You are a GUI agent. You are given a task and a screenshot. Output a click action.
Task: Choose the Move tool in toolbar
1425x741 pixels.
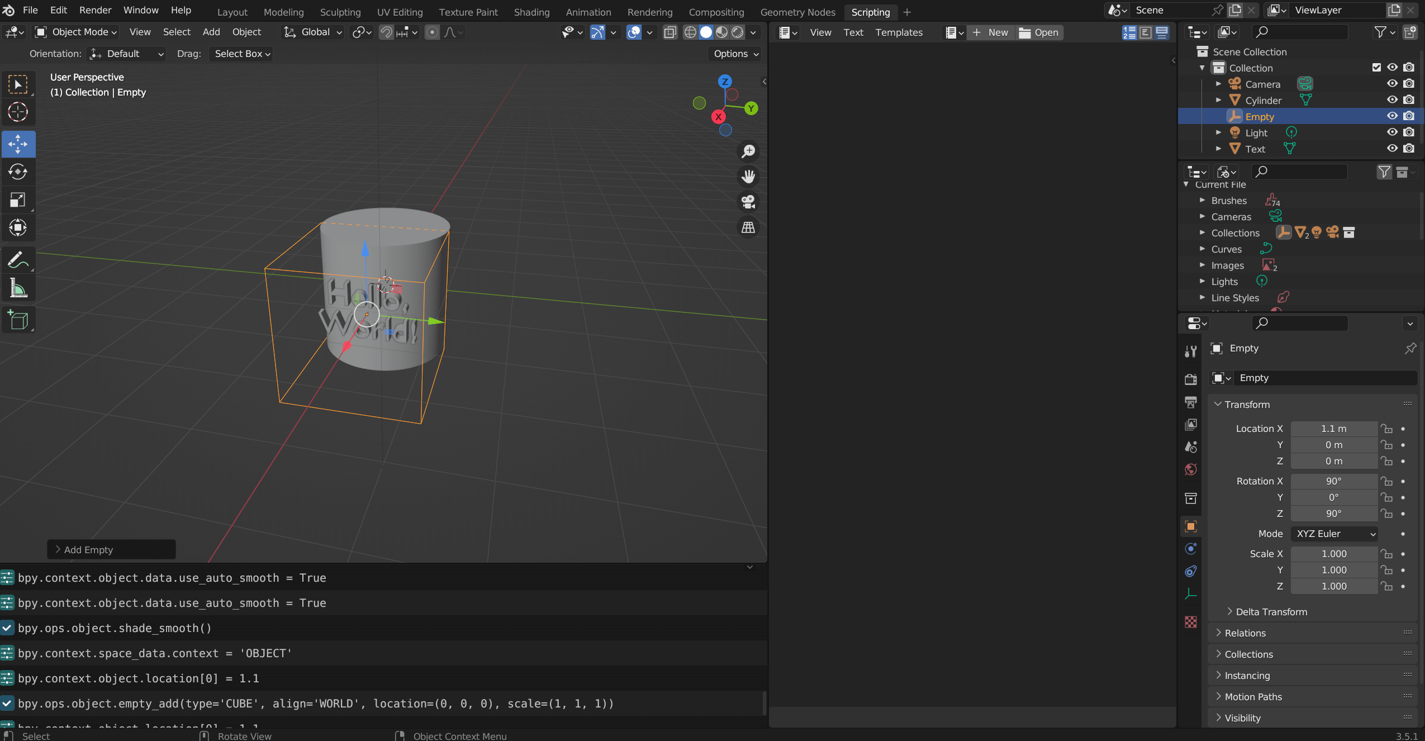[x=18, y=144]
